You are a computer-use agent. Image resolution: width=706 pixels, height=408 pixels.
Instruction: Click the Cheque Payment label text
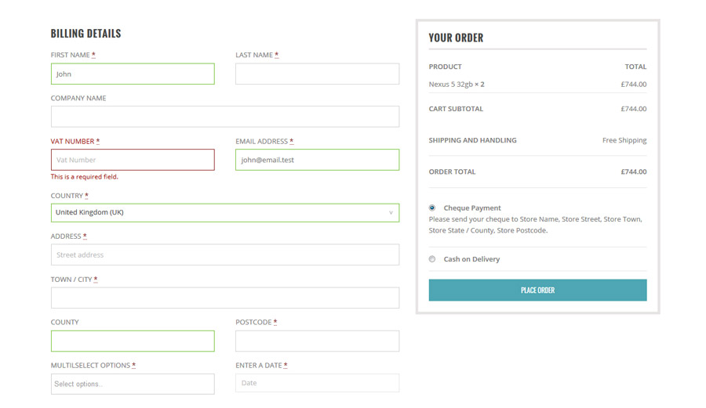click(472, 208)
